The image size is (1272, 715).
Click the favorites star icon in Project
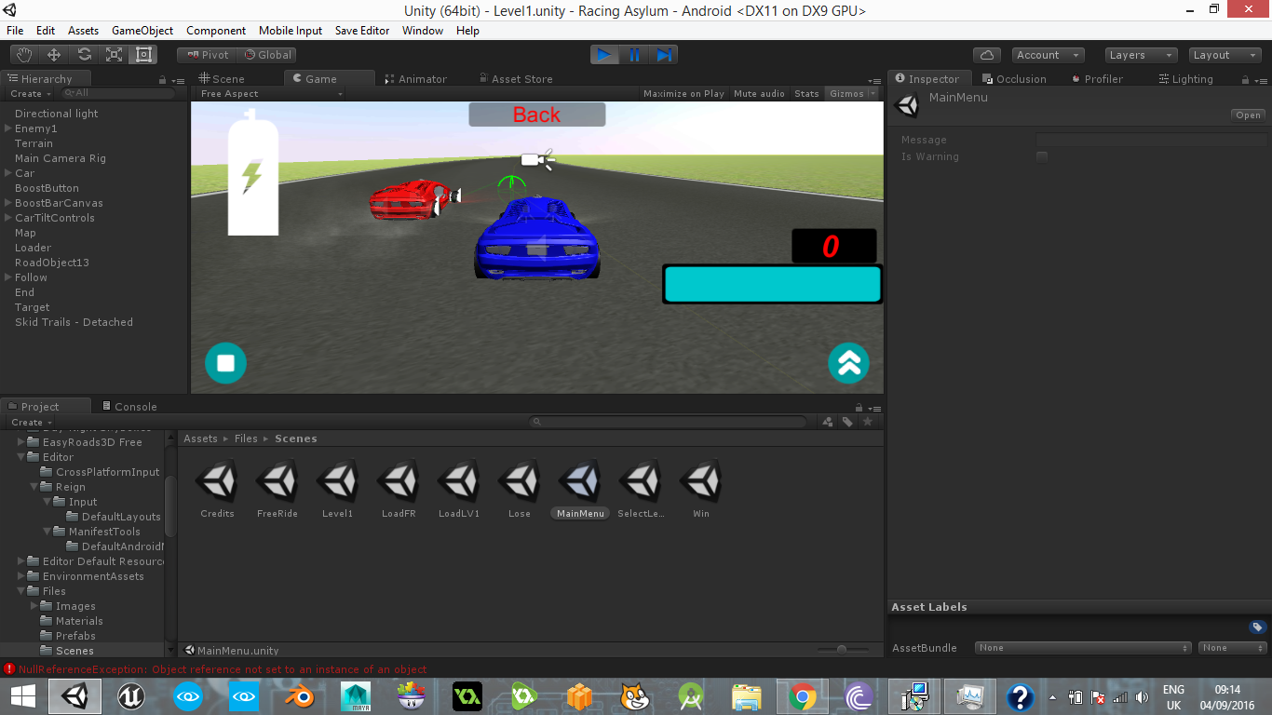(868, 422)
